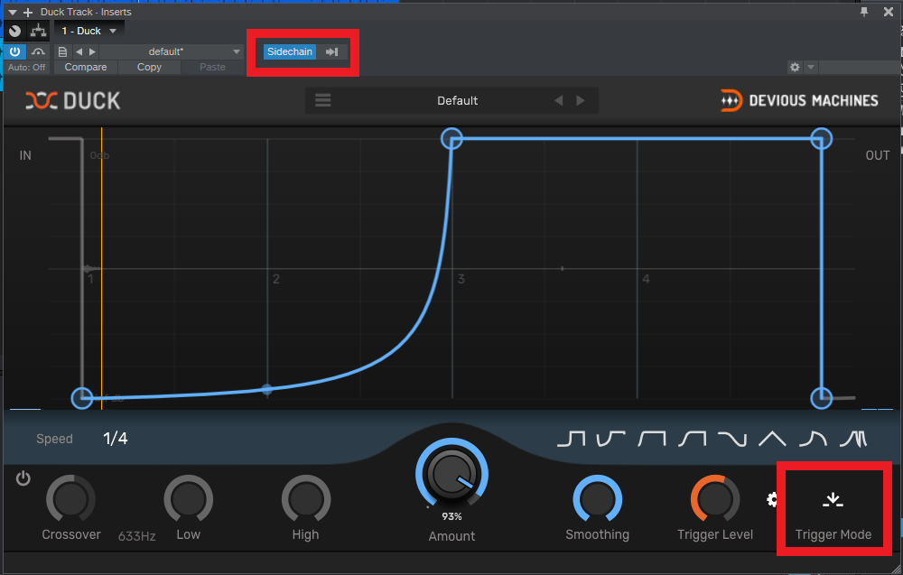Open the routing view icon
Screen dimensions: 903x575
[x=39, y=31]
